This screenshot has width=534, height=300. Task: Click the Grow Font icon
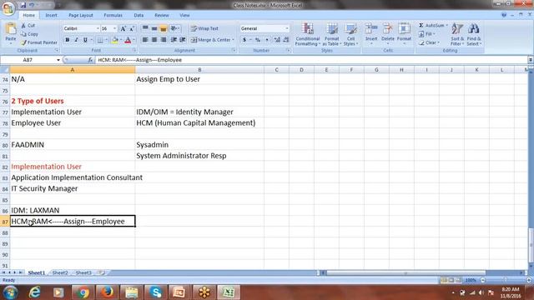[123, 28]
